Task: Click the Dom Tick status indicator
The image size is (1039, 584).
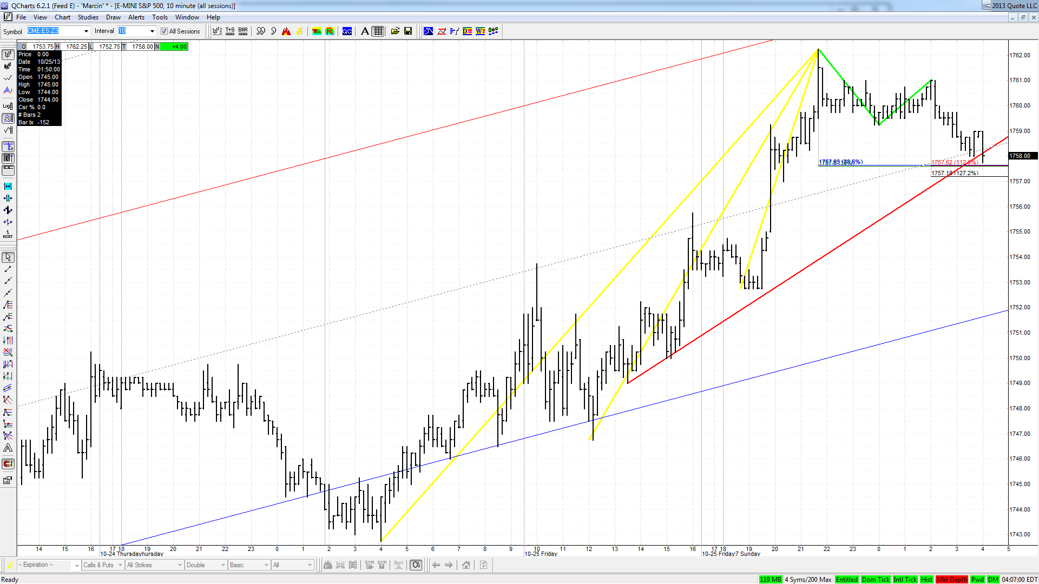Action: [876, 580]
